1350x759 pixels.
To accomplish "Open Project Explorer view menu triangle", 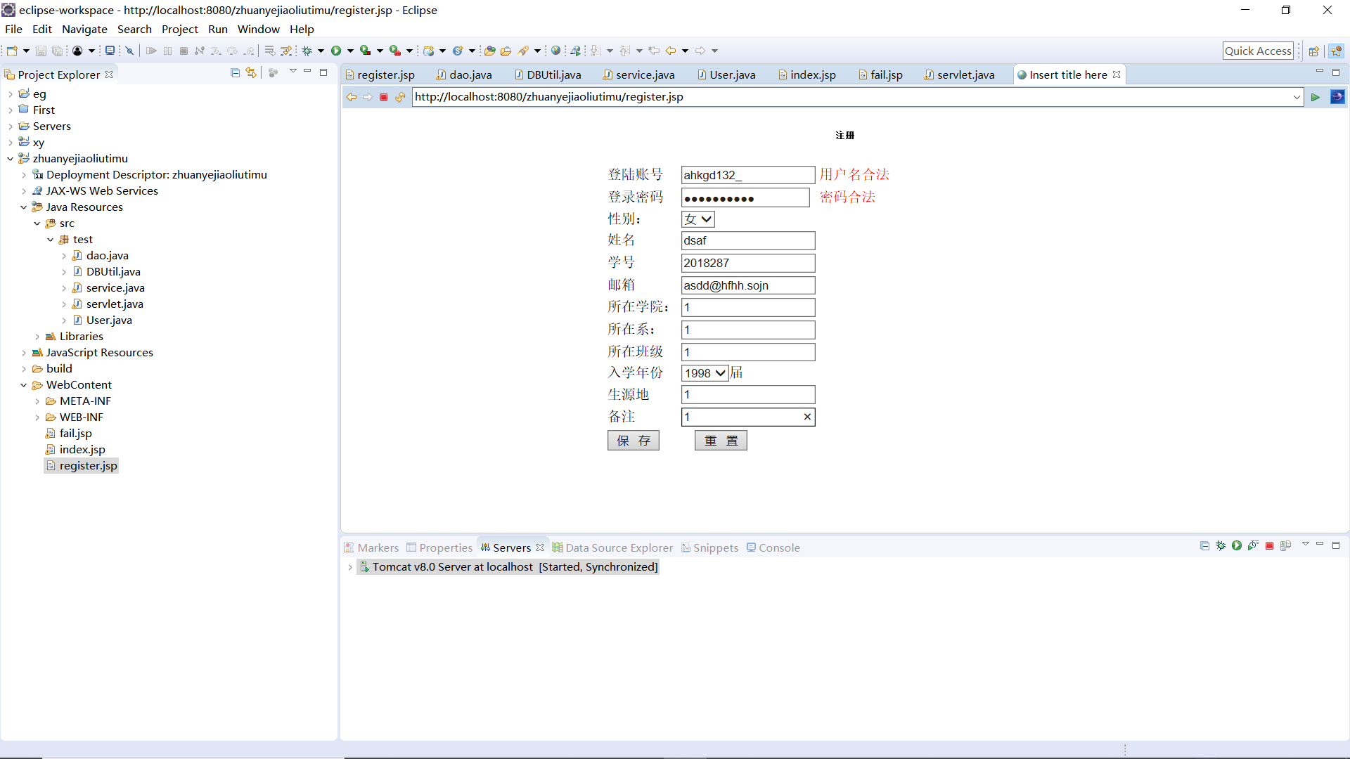I will tap(292, 72).
